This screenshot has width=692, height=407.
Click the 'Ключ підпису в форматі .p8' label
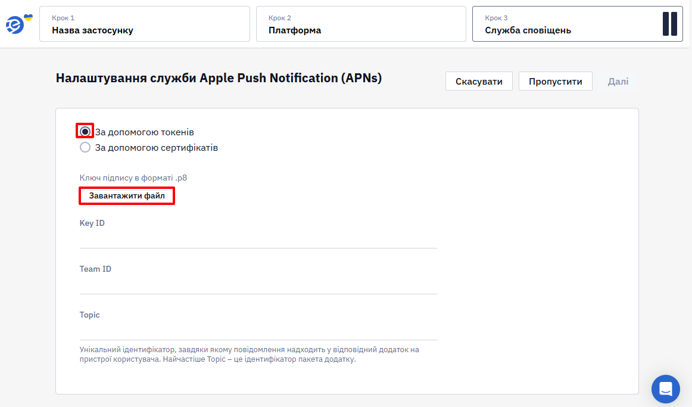click(x=133, y=178)
